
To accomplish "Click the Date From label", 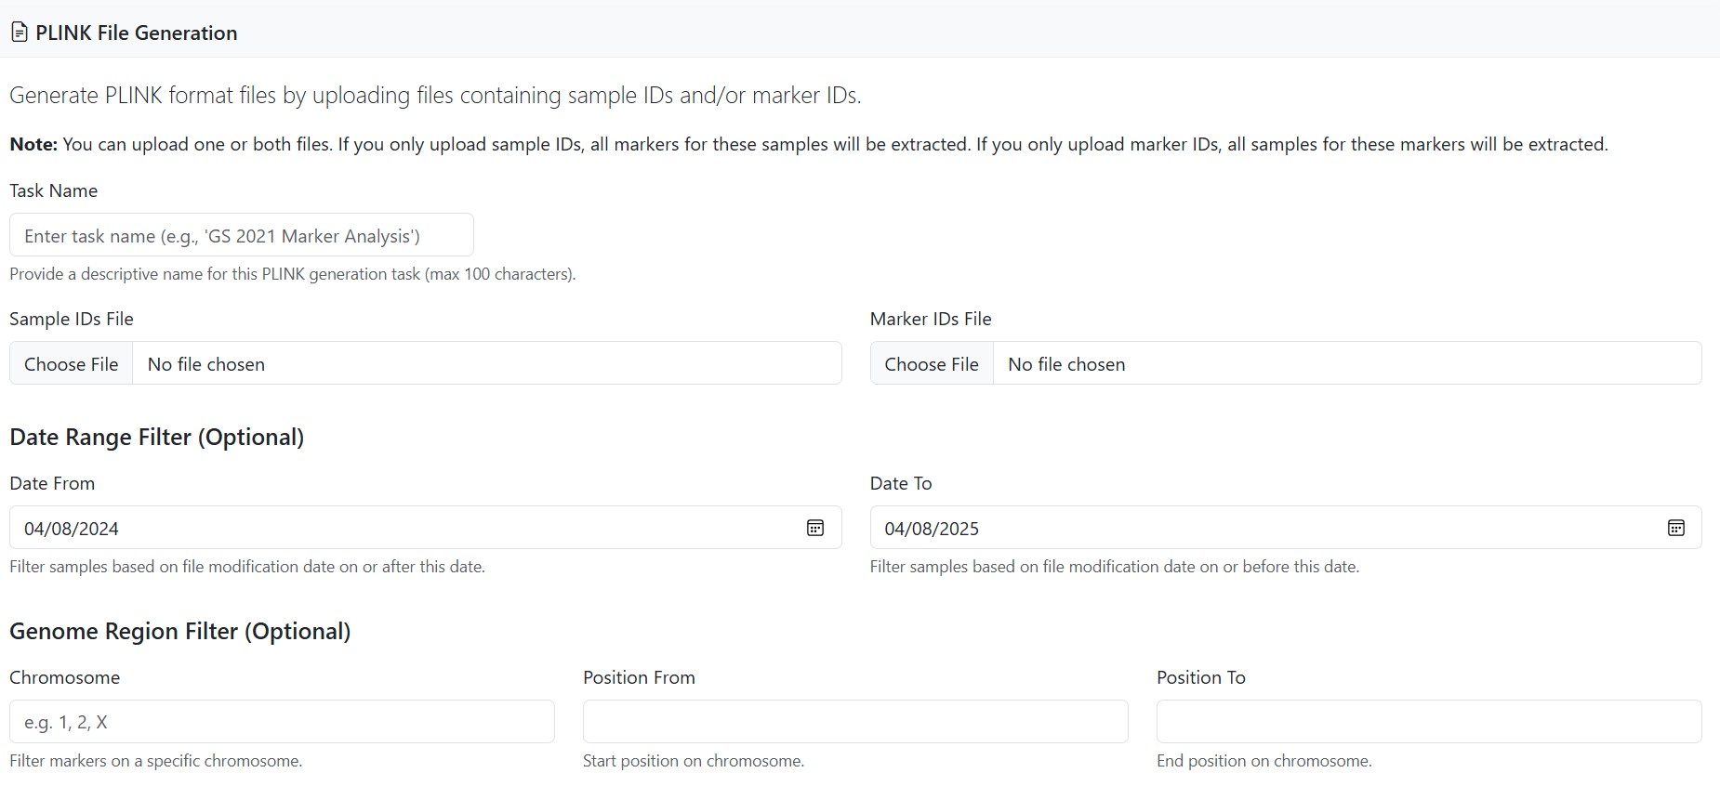I will [52, 483].
